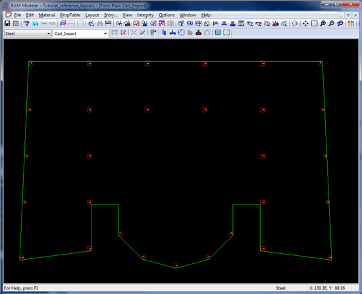Open the File menu
Screen dimensions: 362x294
[x=18, y=15]
